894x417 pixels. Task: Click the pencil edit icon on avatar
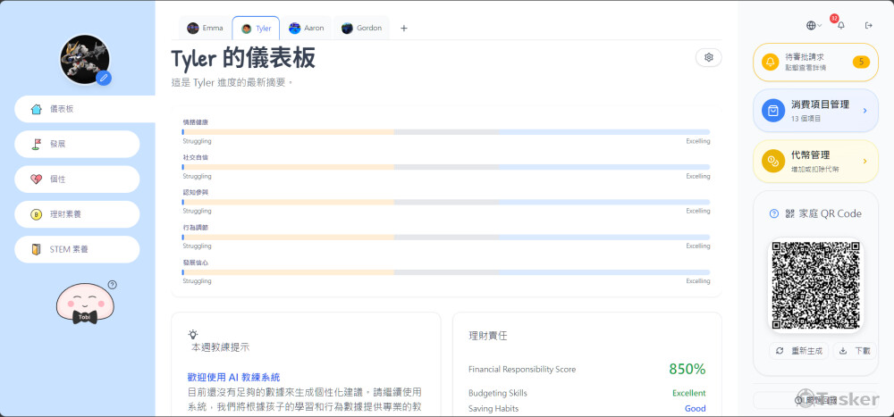[104, 78]
